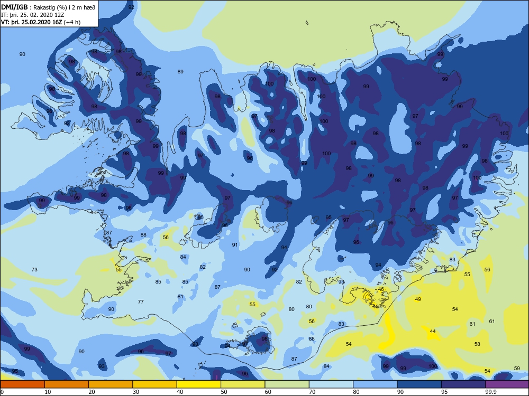The height and width of the screenshot is (396, 529).
Task: Click the map value '73' over the sea
Action: (x=34, y=270)
